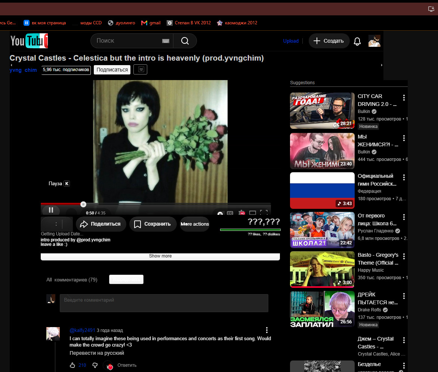The image size is (438, 372).
Task: Open options for От первого лица suggestion
Action: click(x=404, y=217)
